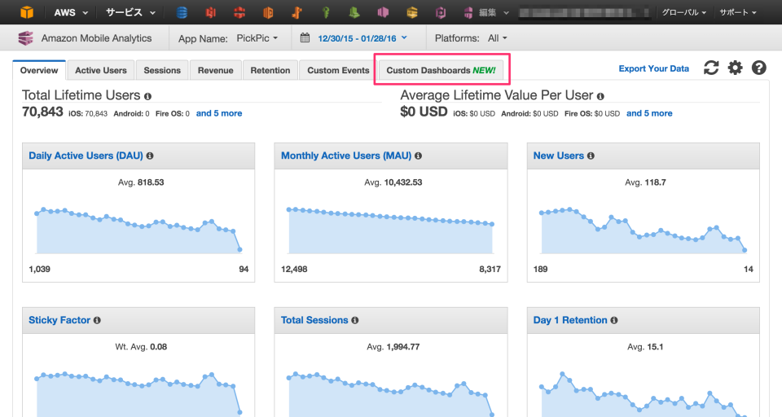Screen dimensions: 782x417
Task: Switch to the Revenue tab
Action: [215, 70]
